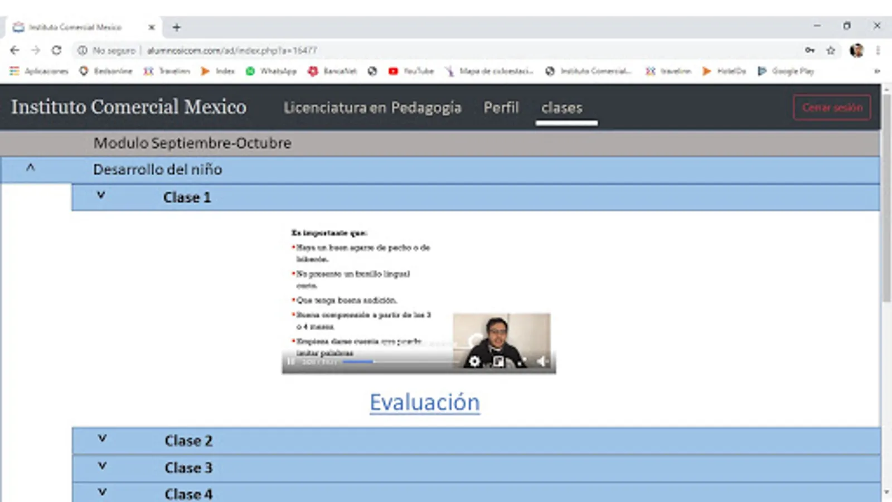Collapse the Desarrollo del niño section

pos(31,167)
